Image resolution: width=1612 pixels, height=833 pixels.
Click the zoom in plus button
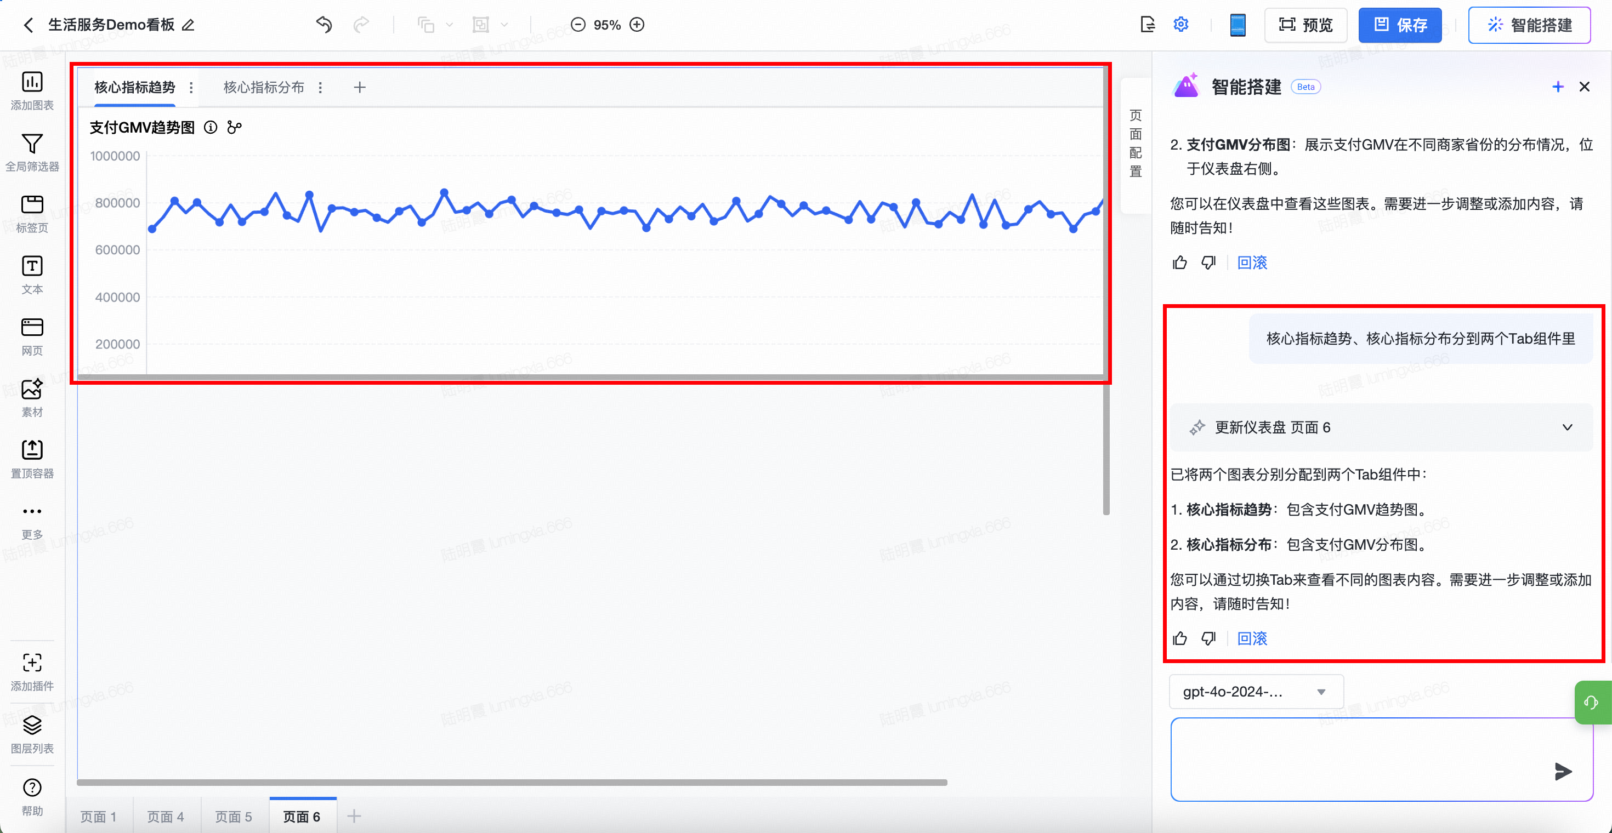637,25
